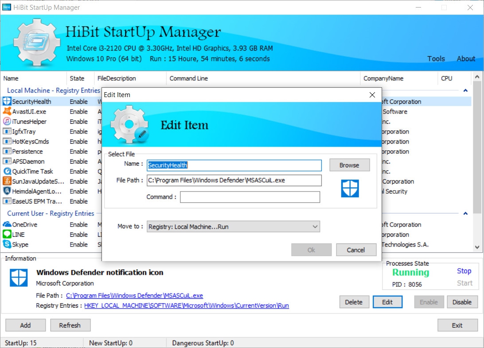Click the Exit button

tap(457, 325)
